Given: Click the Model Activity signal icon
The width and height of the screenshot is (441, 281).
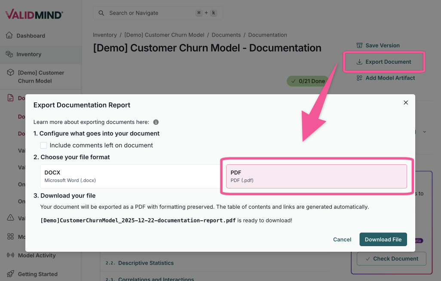Looking at the screenshot, I should (10, 255).
